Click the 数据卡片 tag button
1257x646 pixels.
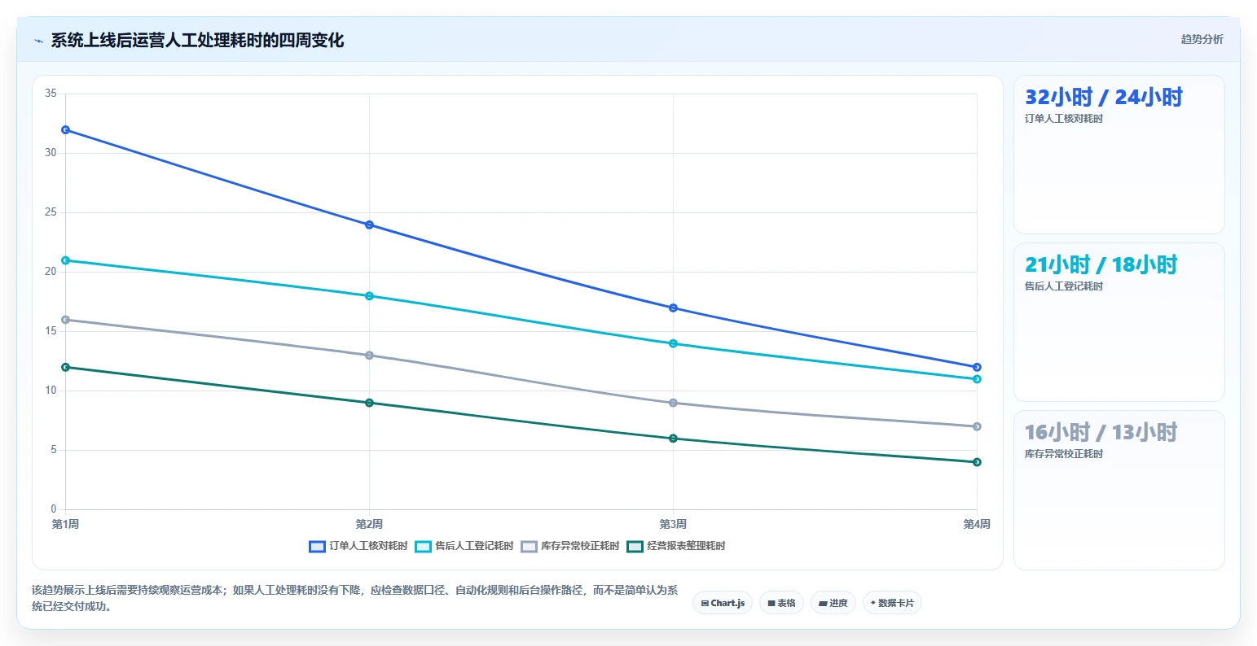(892, 603)
